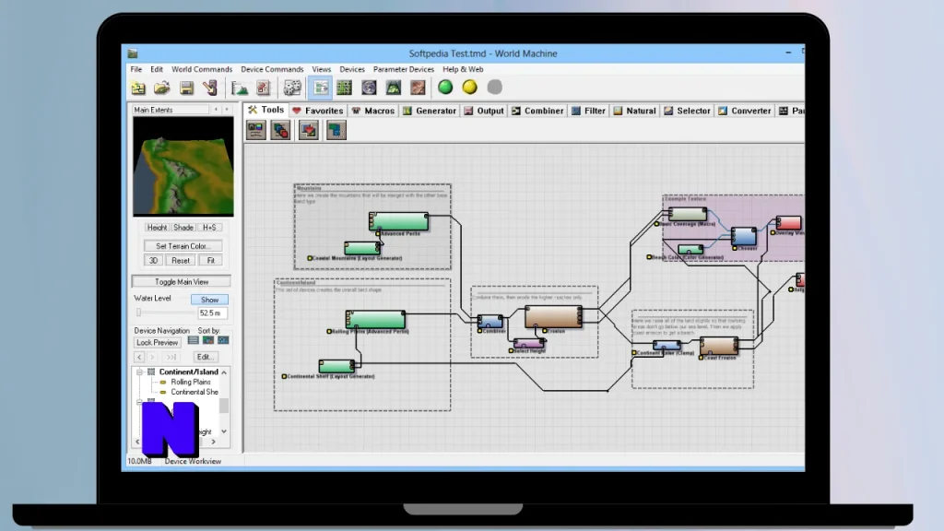Toggle water level Show button
The width and height of the screenshot is (944, 531).
209,300
